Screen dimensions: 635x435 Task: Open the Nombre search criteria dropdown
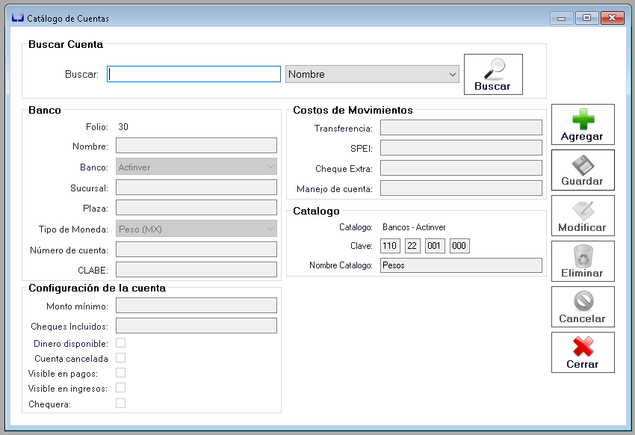[x=372, y=74]
